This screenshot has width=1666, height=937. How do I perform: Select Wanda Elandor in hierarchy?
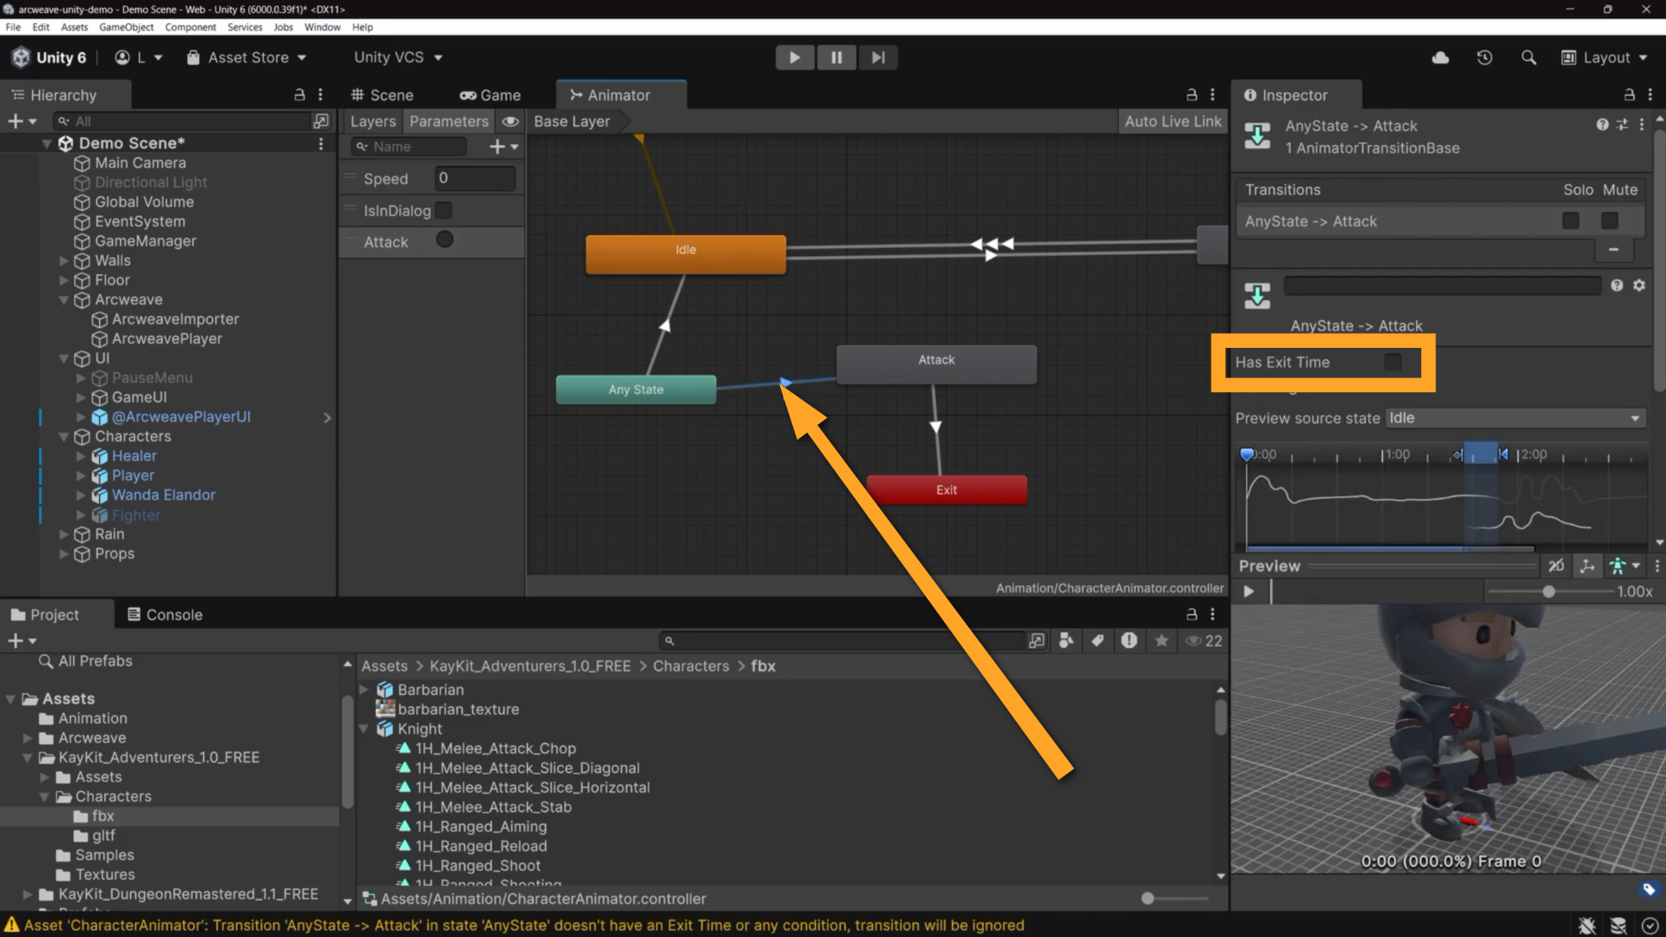[x=163, y=495]
